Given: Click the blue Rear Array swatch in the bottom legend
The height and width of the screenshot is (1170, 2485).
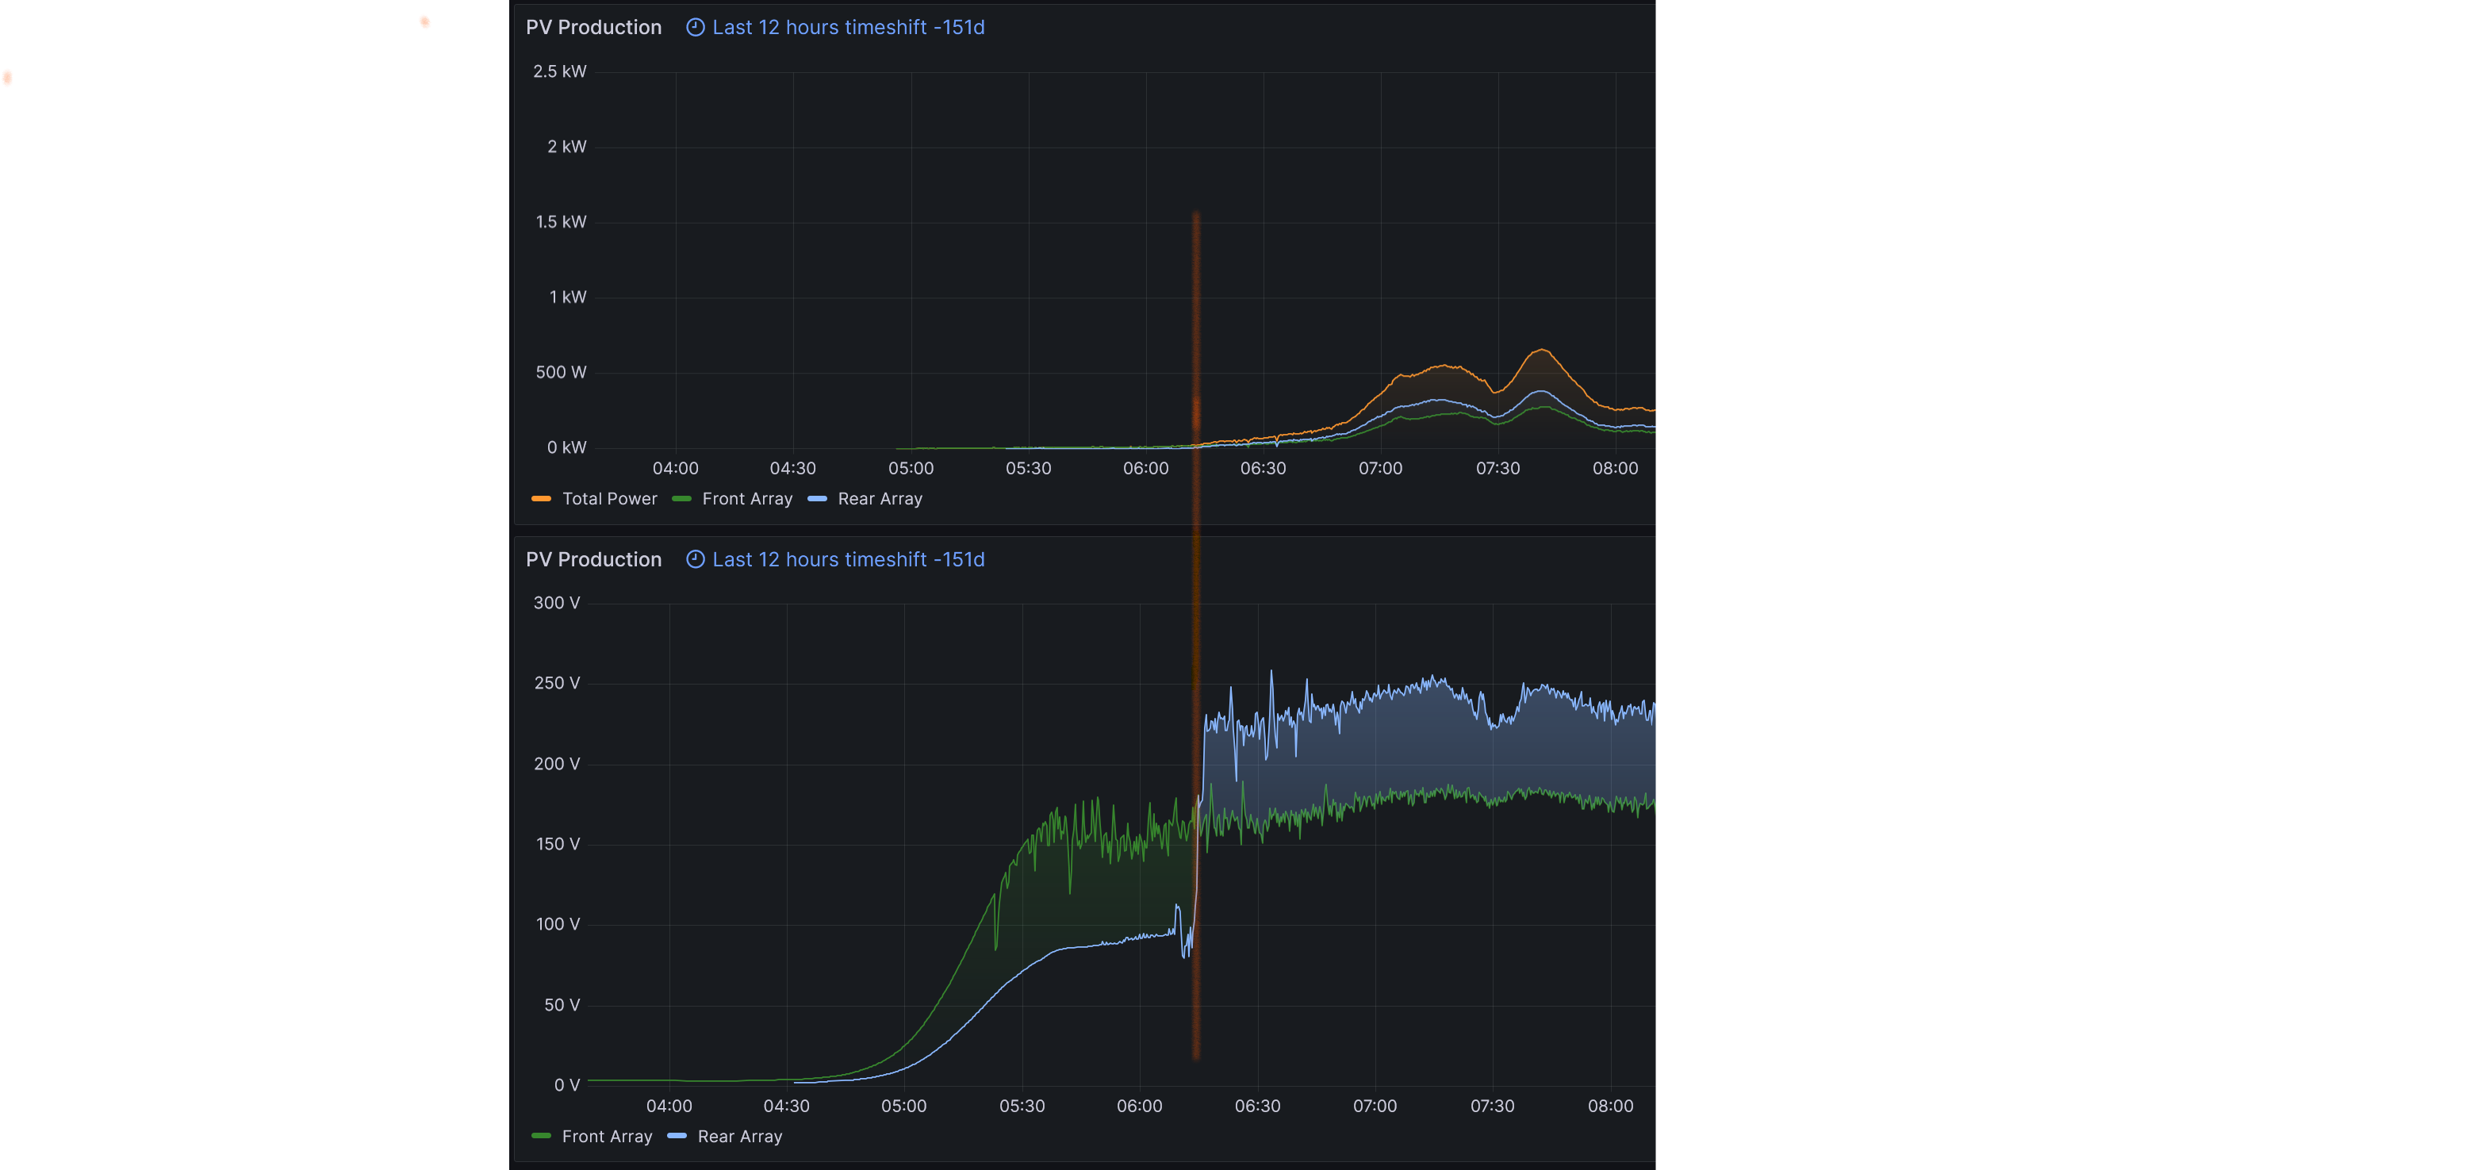Looking at the screenshot, I should click(x=677, y=1136).
